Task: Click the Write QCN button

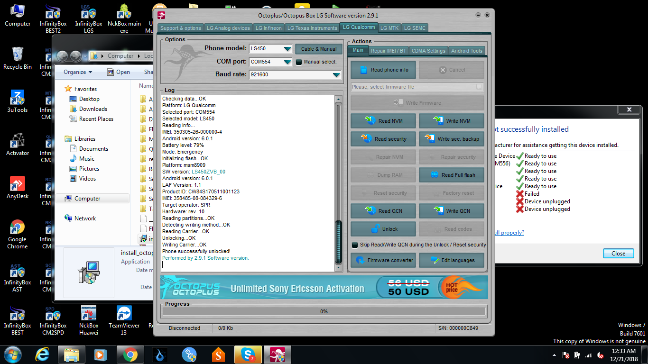Action: 452,211
